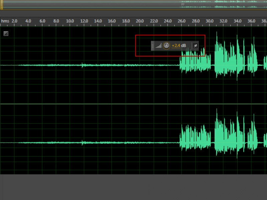Click the center grip in the top overview bar
267x200 pixels.
click(183, 4)
